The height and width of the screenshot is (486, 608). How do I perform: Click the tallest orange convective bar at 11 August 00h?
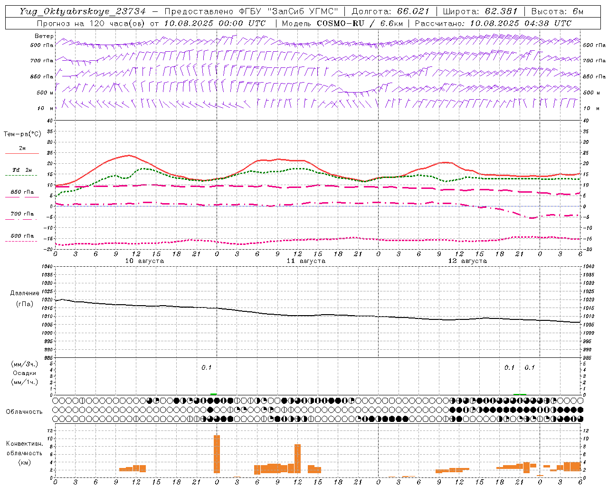[x=217, y=454]
